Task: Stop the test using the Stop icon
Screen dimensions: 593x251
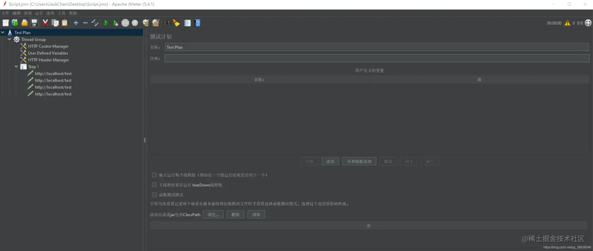Action: pos(125,23)
